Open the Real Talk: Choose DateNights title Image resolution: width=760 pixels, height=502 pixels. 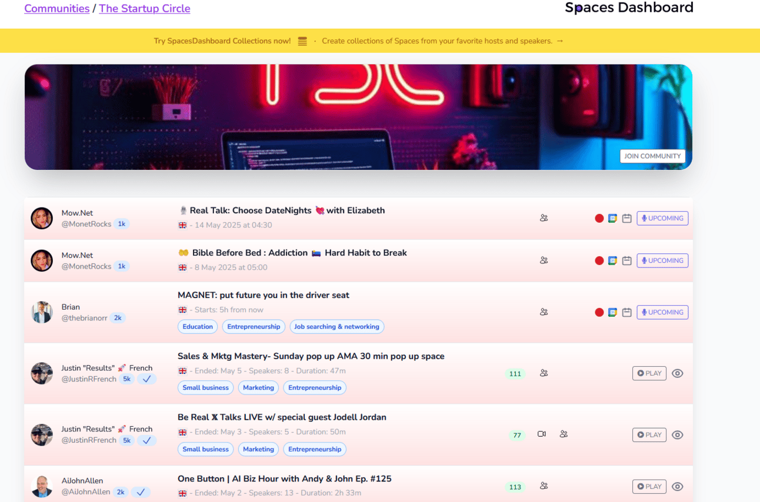pyautogui.click(x=282, y=210)
